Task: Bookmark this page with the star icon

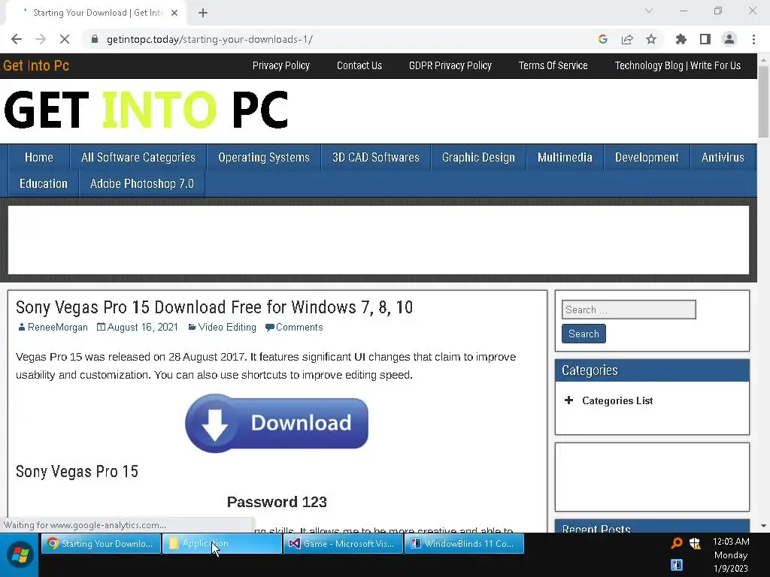Action: pyautogui.click(x=651, y=39)
